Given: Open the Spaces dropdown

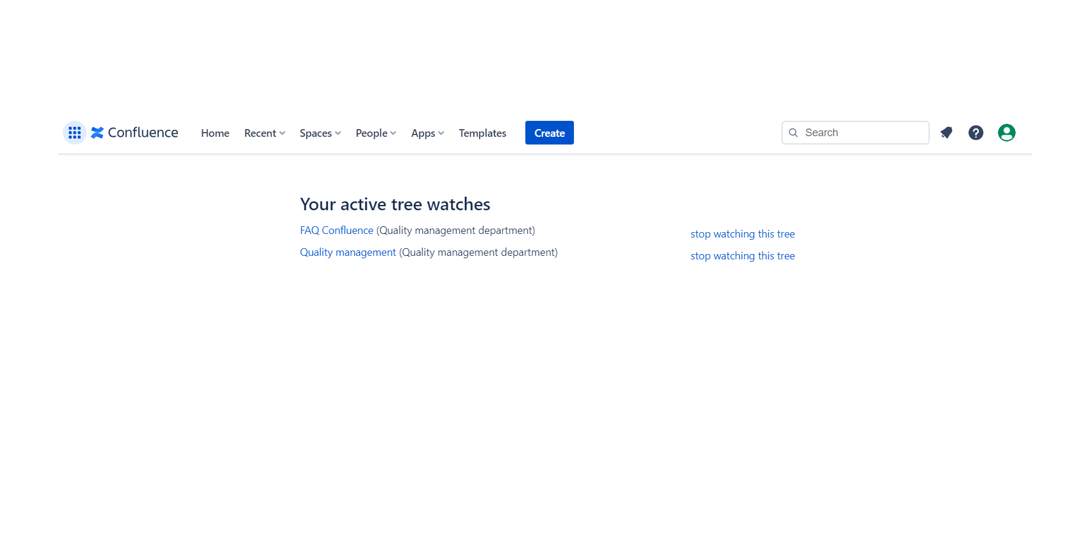Looking at the screenshot, I should pyautogui.click(x=320, y=133).
